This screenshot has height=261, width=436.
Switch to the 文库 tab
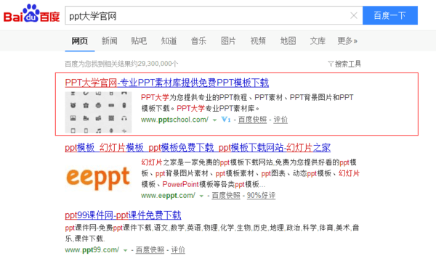(x=318, y=41)
